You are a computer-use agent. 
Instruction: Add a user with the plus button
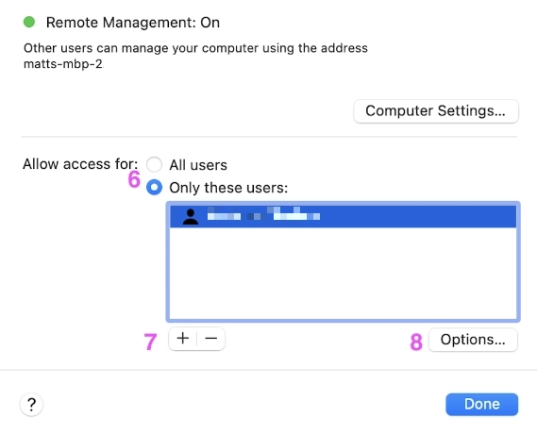click(x=183, y=339)
